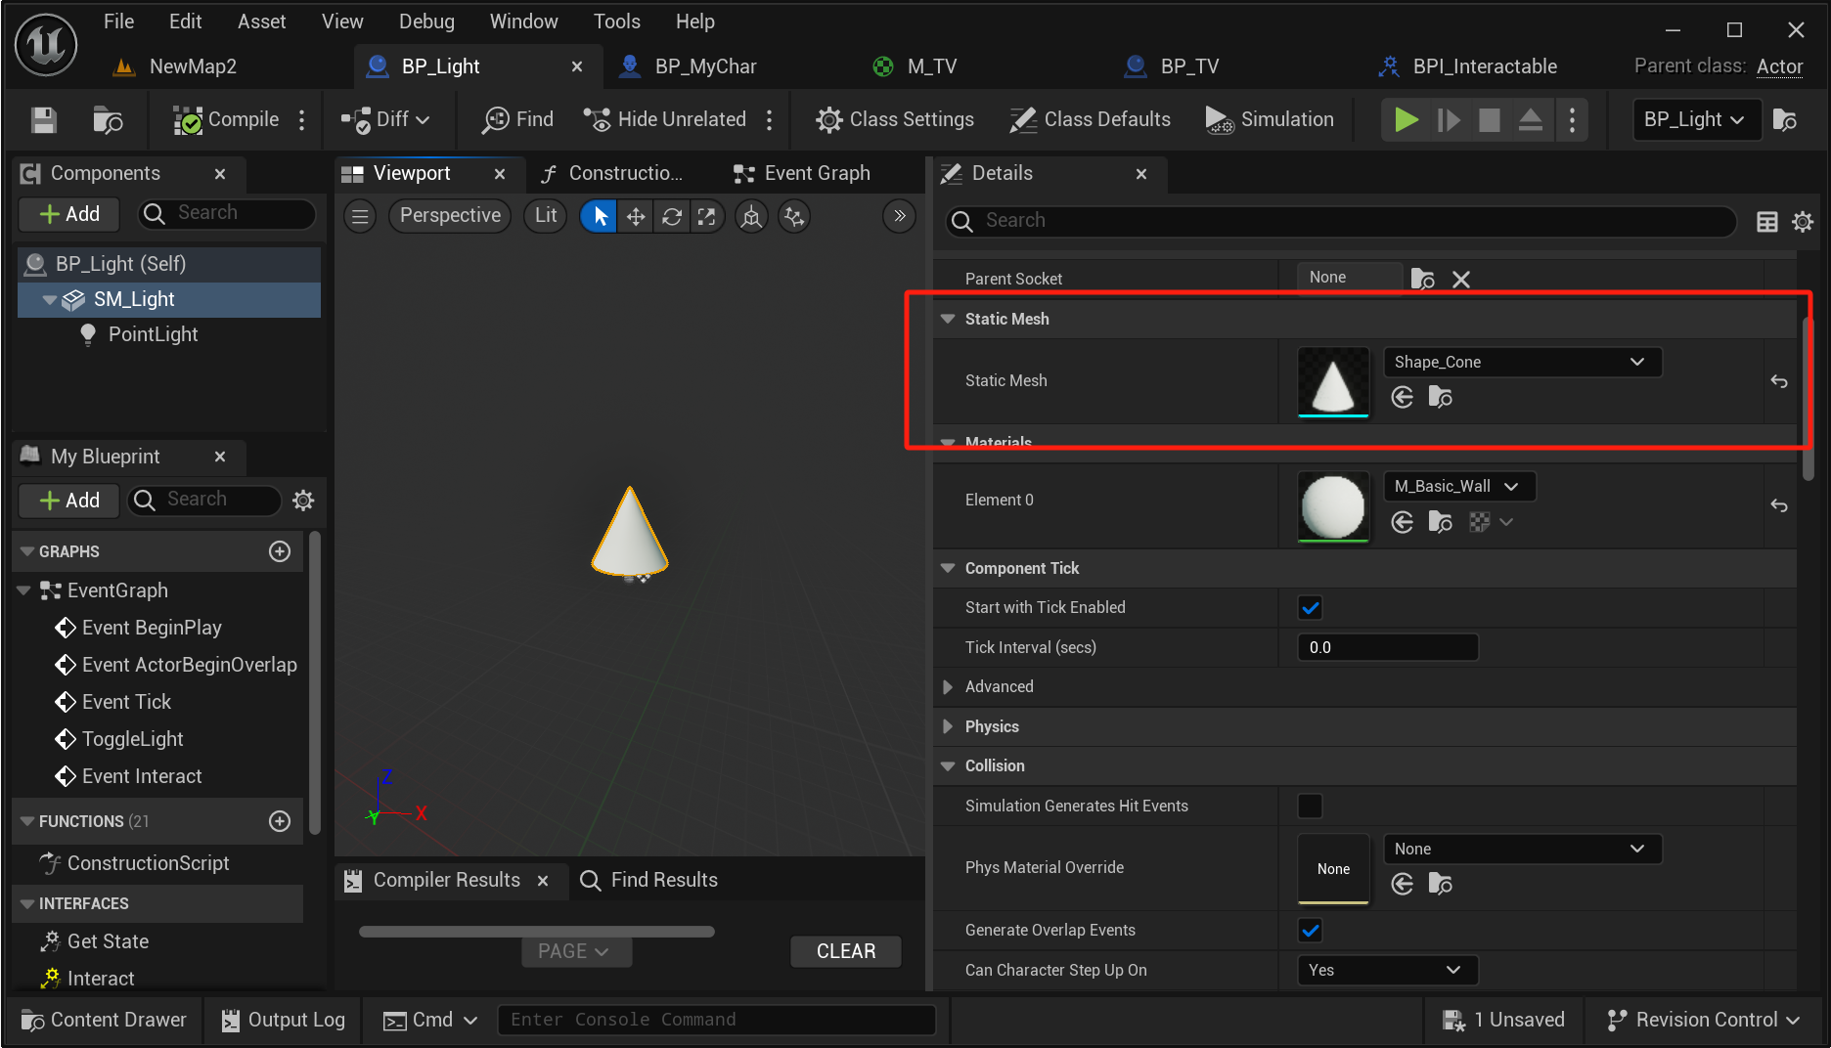Click the Tick Interval value field
Screen dimensions: 1831x1048
[x=1387, y=647]
